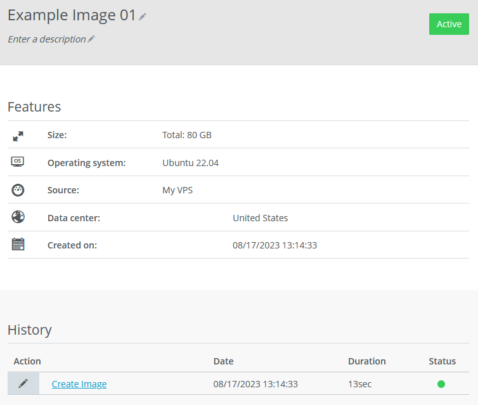This screenshot has height=405, width=478.
Task: Click the Data center globe icon
Action: pyautogui.click(x=18, y=217)
